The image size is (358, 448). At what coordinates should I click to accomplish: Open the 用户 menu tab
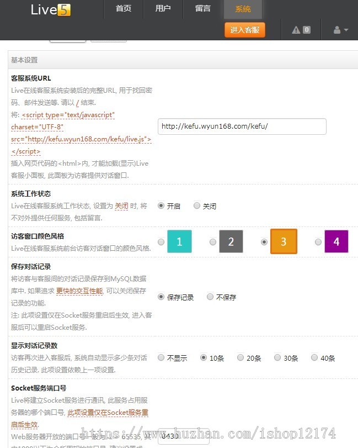(163, 9)
